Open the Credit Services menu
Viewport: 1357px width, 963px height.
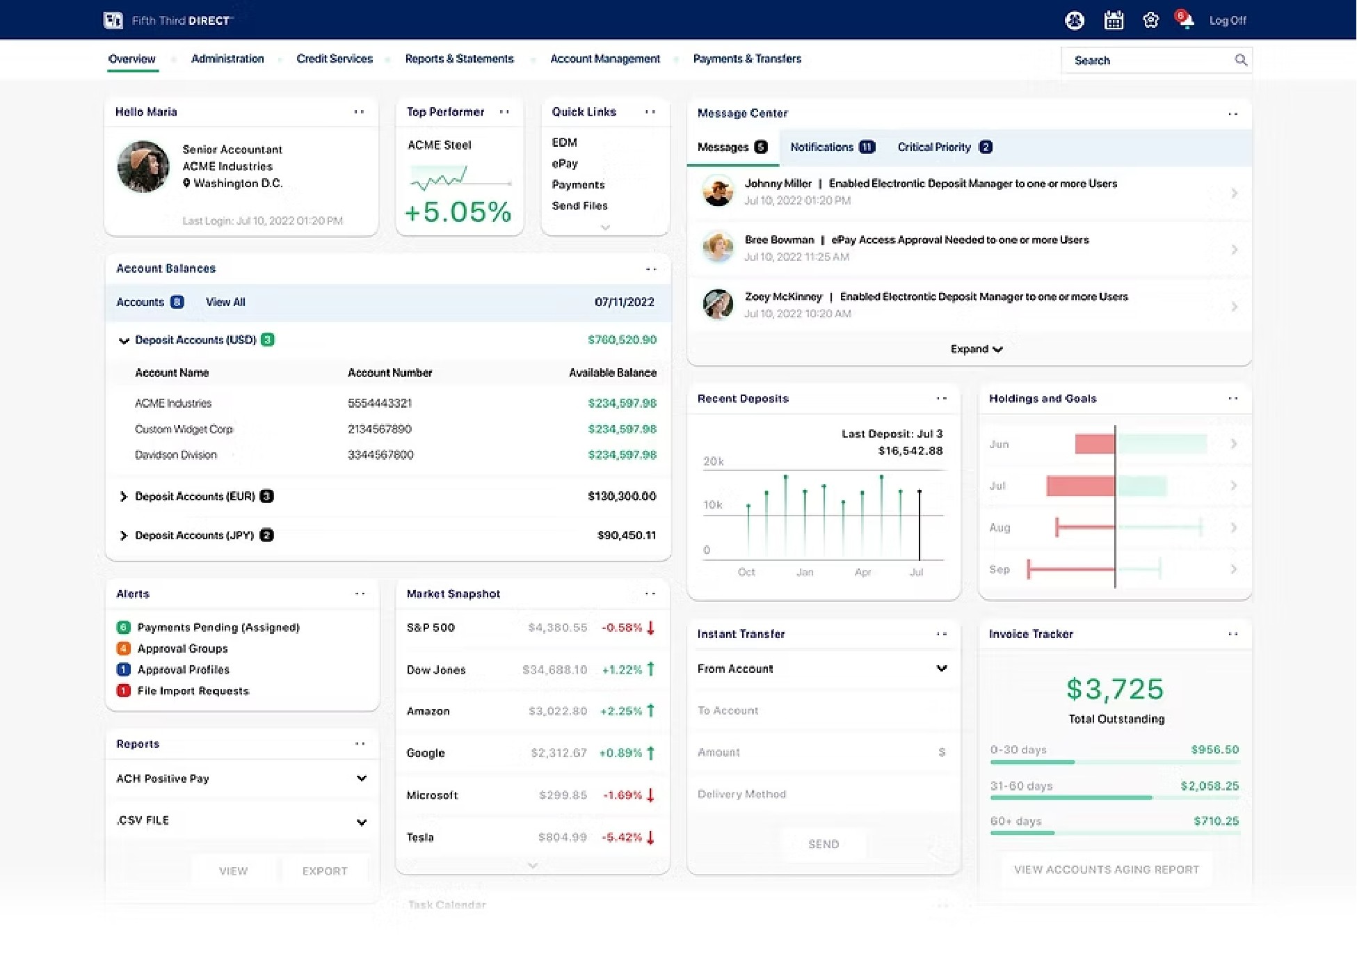tap(335, 59)
